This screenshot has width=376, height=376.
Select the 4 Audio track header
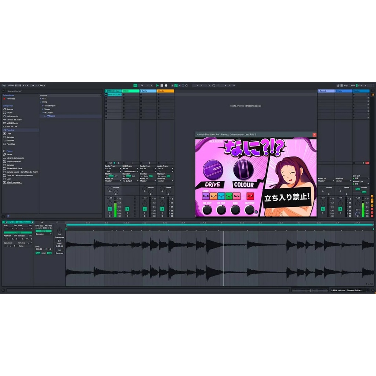pos(166,91)
